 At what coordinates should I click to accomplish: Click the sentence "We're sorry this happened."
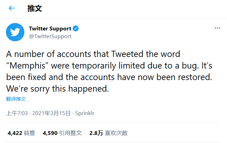point(57,89)
